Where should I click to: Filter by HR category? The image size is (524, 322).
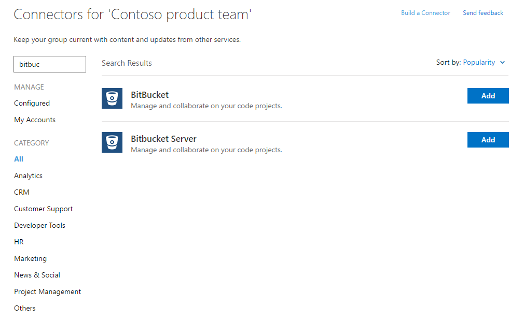[19, 242]
